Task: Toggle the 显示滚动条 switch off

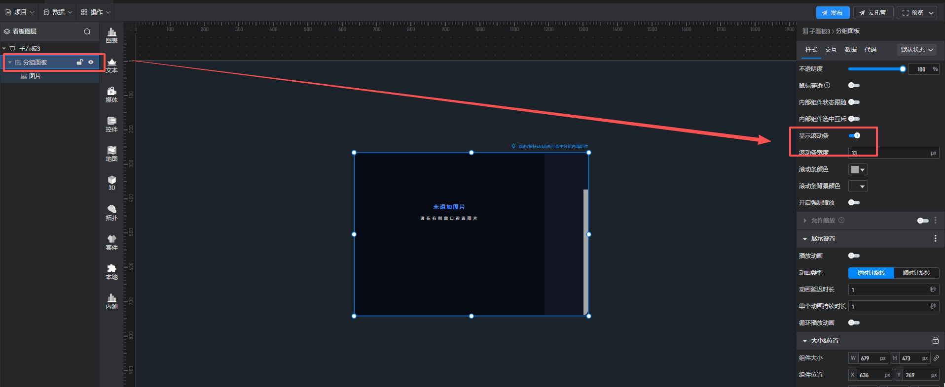Action: click(854, 135)
